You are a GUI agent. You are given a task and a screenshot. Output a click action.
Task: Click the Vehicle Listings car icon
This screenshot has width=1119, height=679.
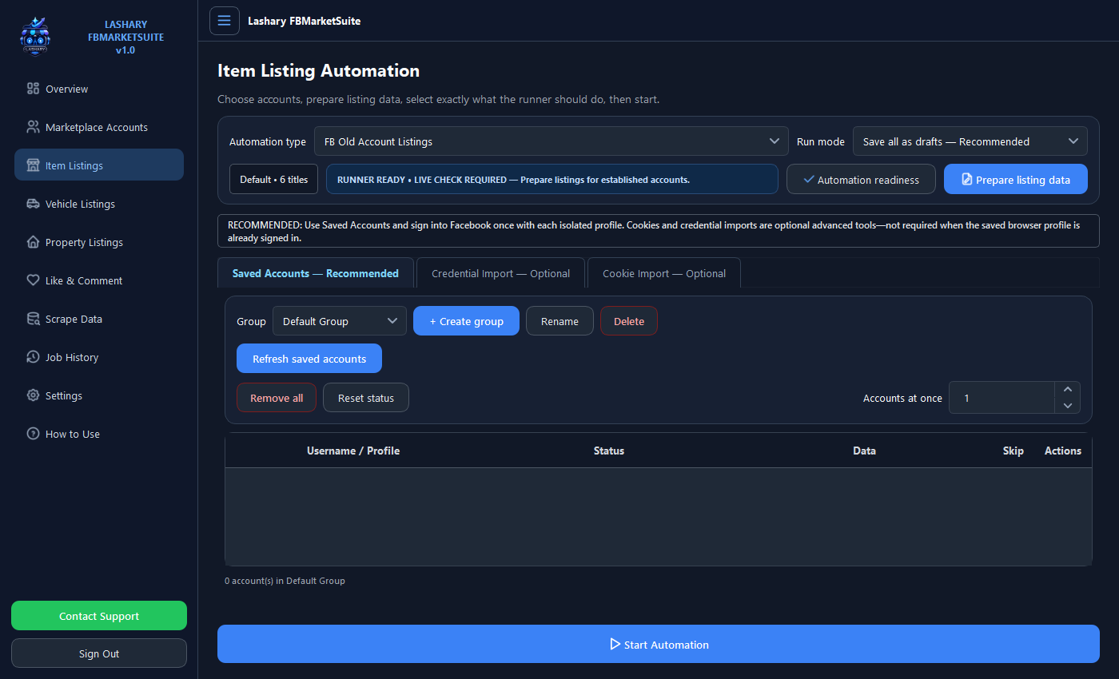point(33,204)
